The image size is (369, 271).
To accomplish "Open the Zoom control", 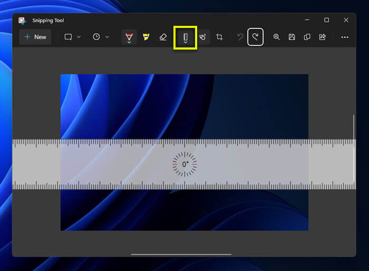I will [x=276, y=37].
